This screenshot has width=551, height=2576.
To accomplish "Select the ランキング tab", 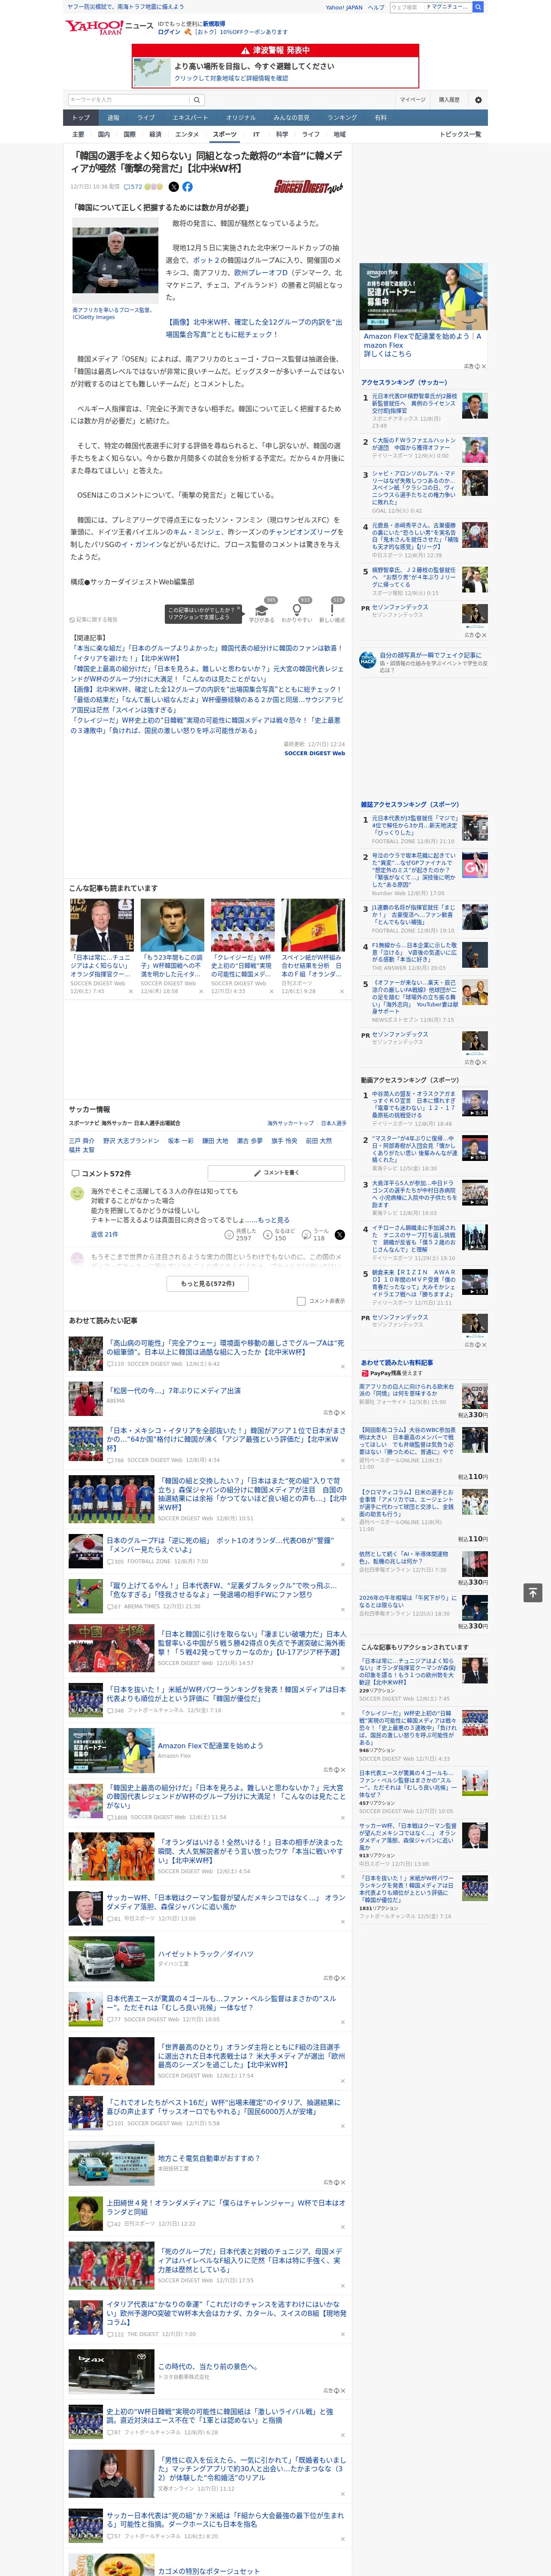I will (342, 117).
